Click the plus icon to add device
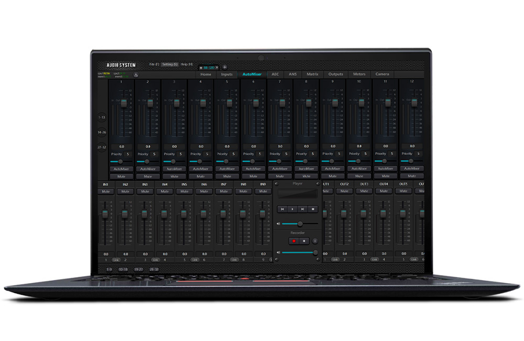The height and width of the screenshot is (341, 524). tap(225, 67)
